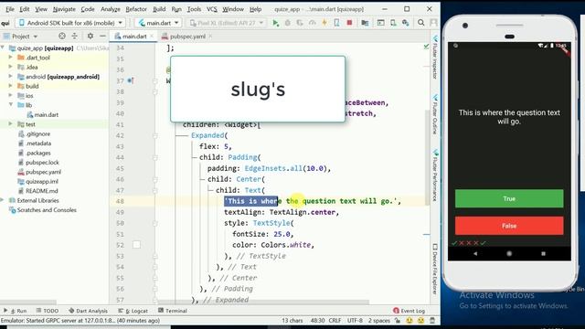
Task: Click the Run with Coverage icon
Action: click(x=300, y=23)
